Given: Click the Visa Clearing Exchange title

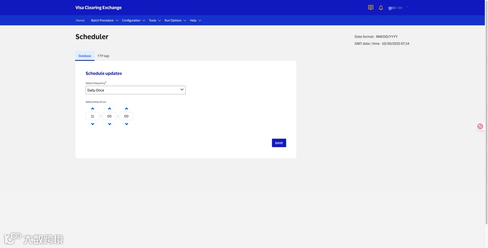Looking at the screenshot, I should click(99, 8).
